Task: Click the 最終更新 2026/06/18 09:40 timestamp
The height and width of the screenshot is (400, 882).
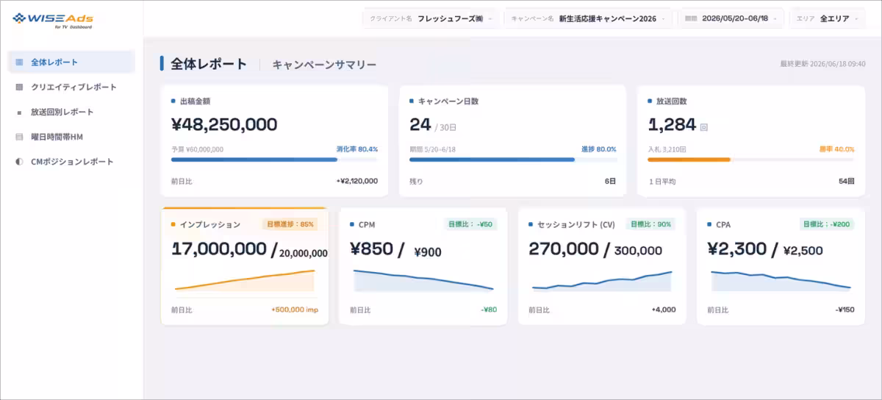Action: [x=822, y=64]
